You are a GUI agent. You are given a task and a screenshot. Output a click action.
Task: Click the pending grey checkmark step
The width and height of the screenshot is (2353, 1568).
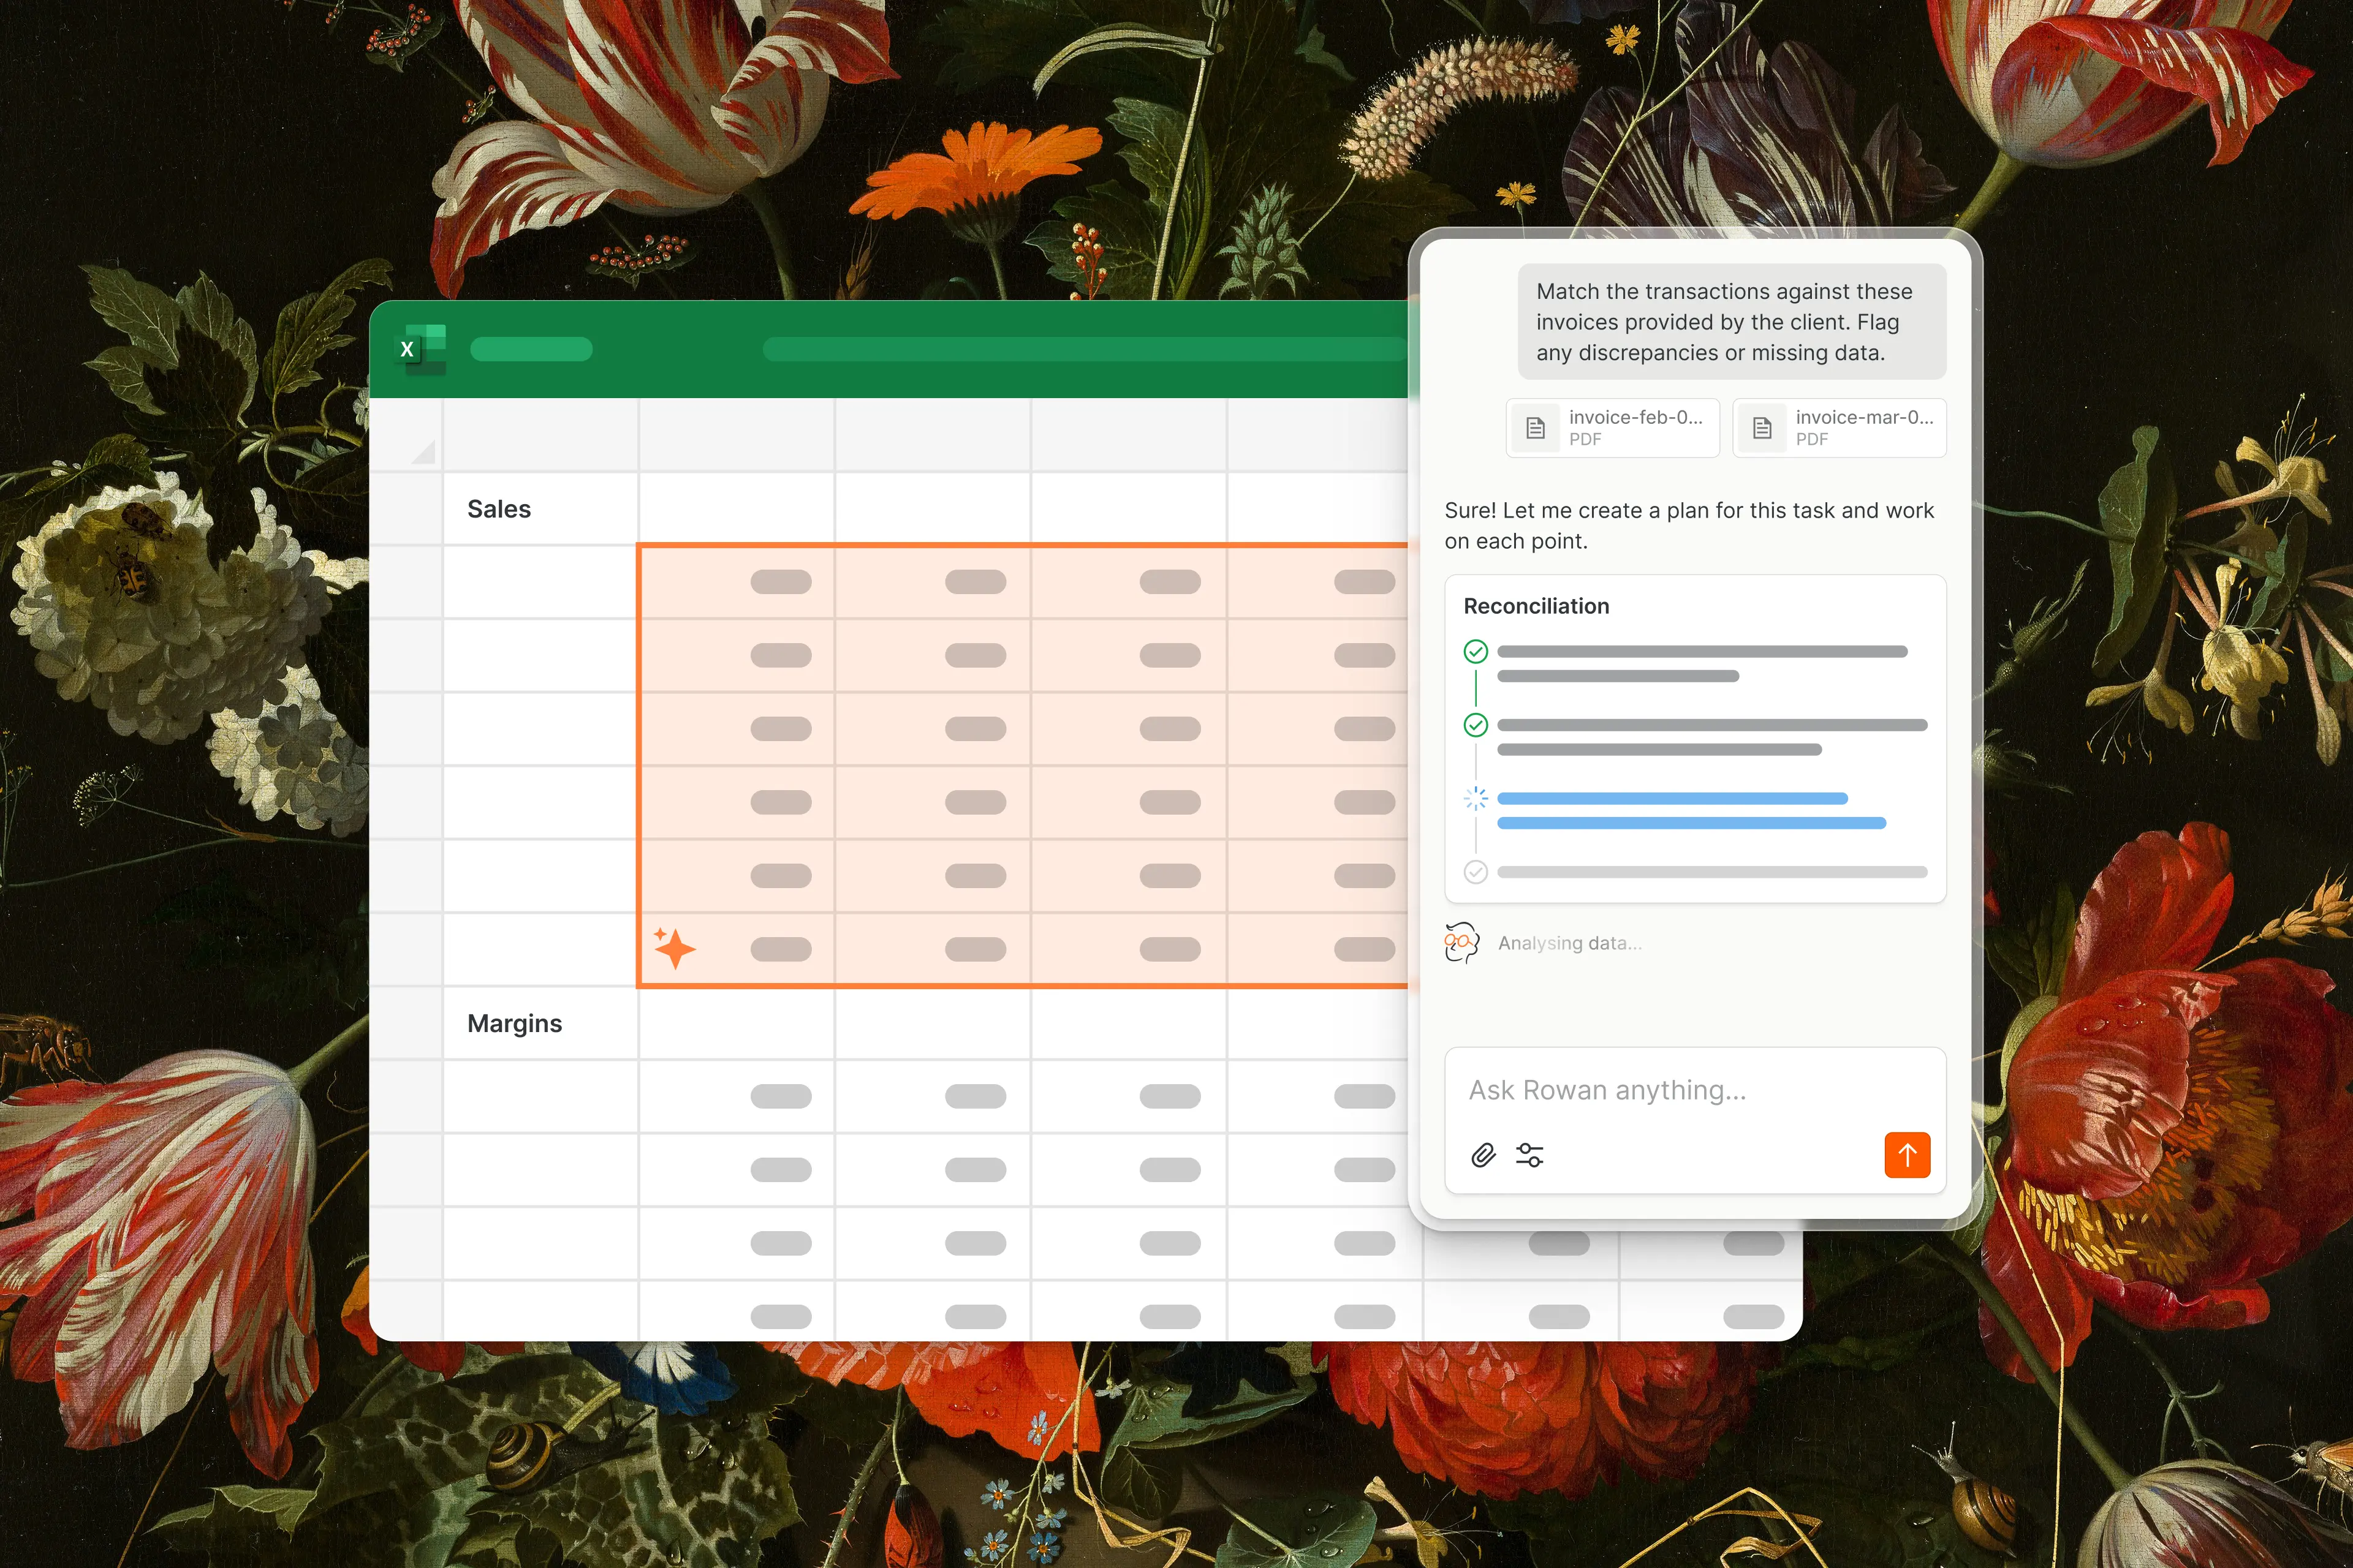click(1476, 872)
